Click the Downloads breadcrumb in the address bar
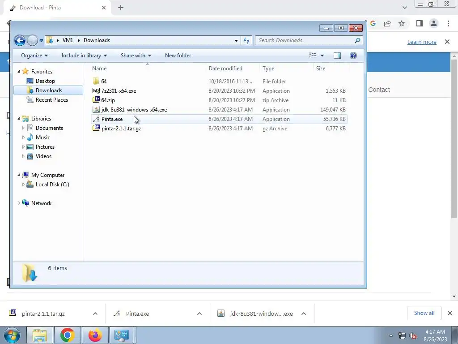Viewport: 458px width, 344px height. tap(97, 40)
